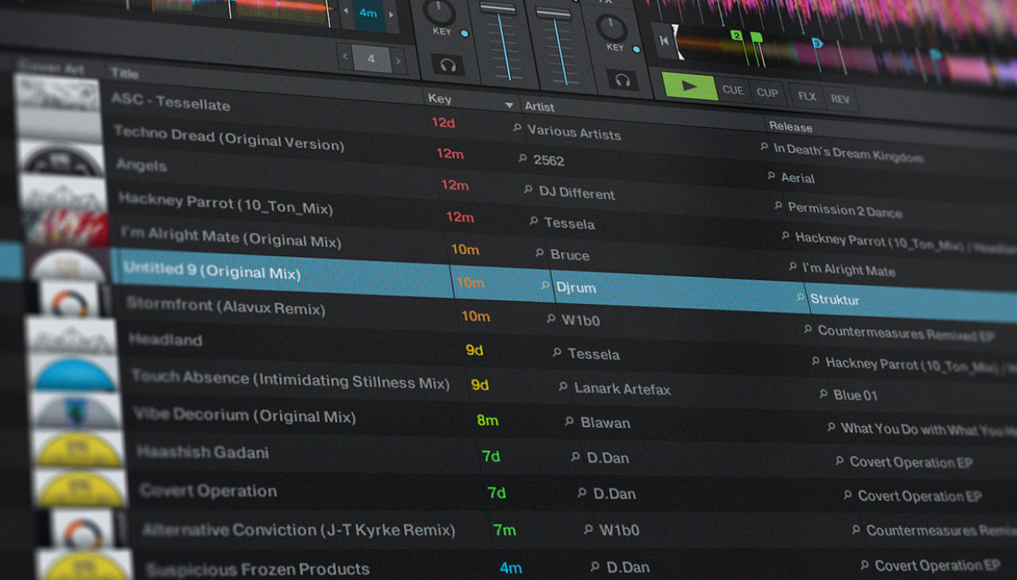Toggle REV reverse playback
This screenshot has width=1017, height=580.
coord(839,99)
